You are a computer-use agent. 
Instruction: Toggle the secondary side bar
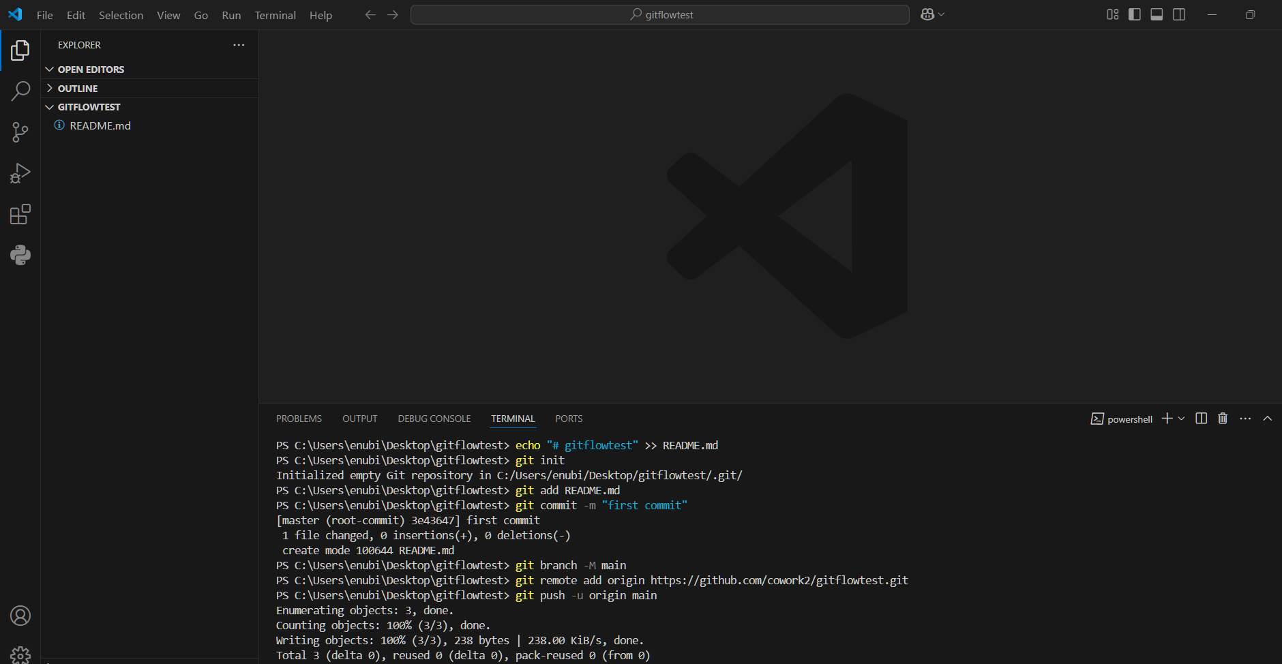1179,14
